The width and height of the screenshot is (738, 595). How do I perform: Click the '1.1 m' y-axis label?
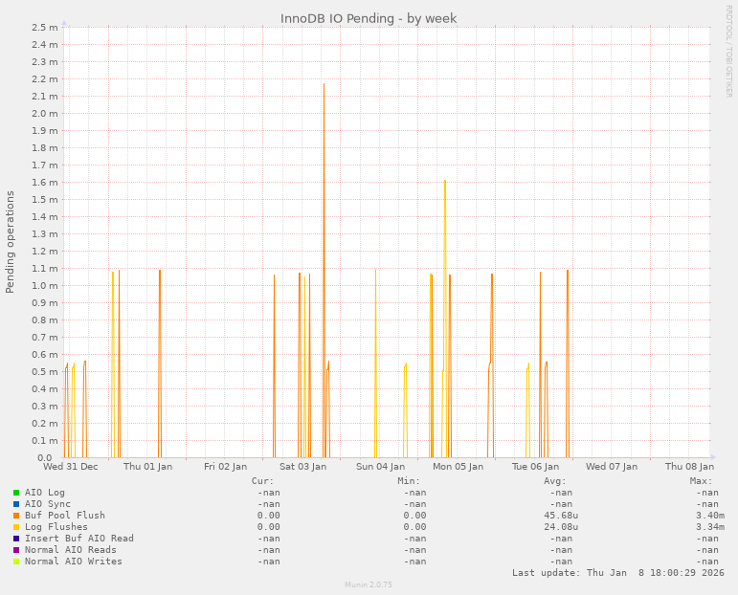tap(45, 269)
